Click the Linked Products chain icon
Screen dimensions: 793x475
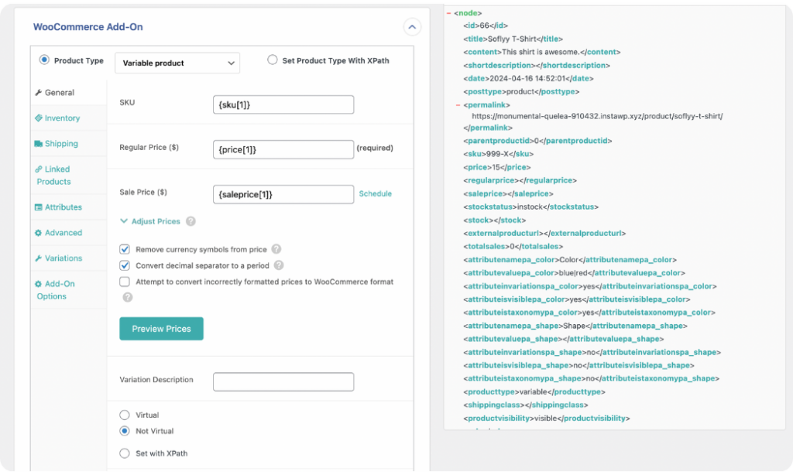(x=39, y=169)
